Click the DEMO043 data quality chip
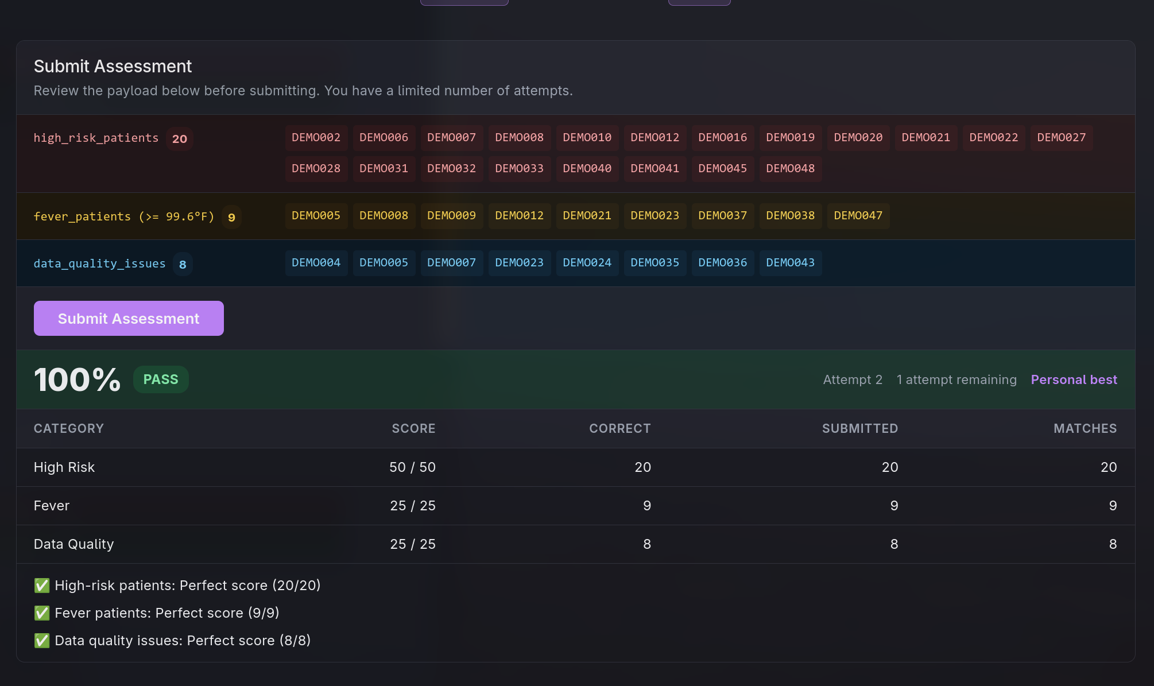1154x686 pixels. tap(790, 263)
